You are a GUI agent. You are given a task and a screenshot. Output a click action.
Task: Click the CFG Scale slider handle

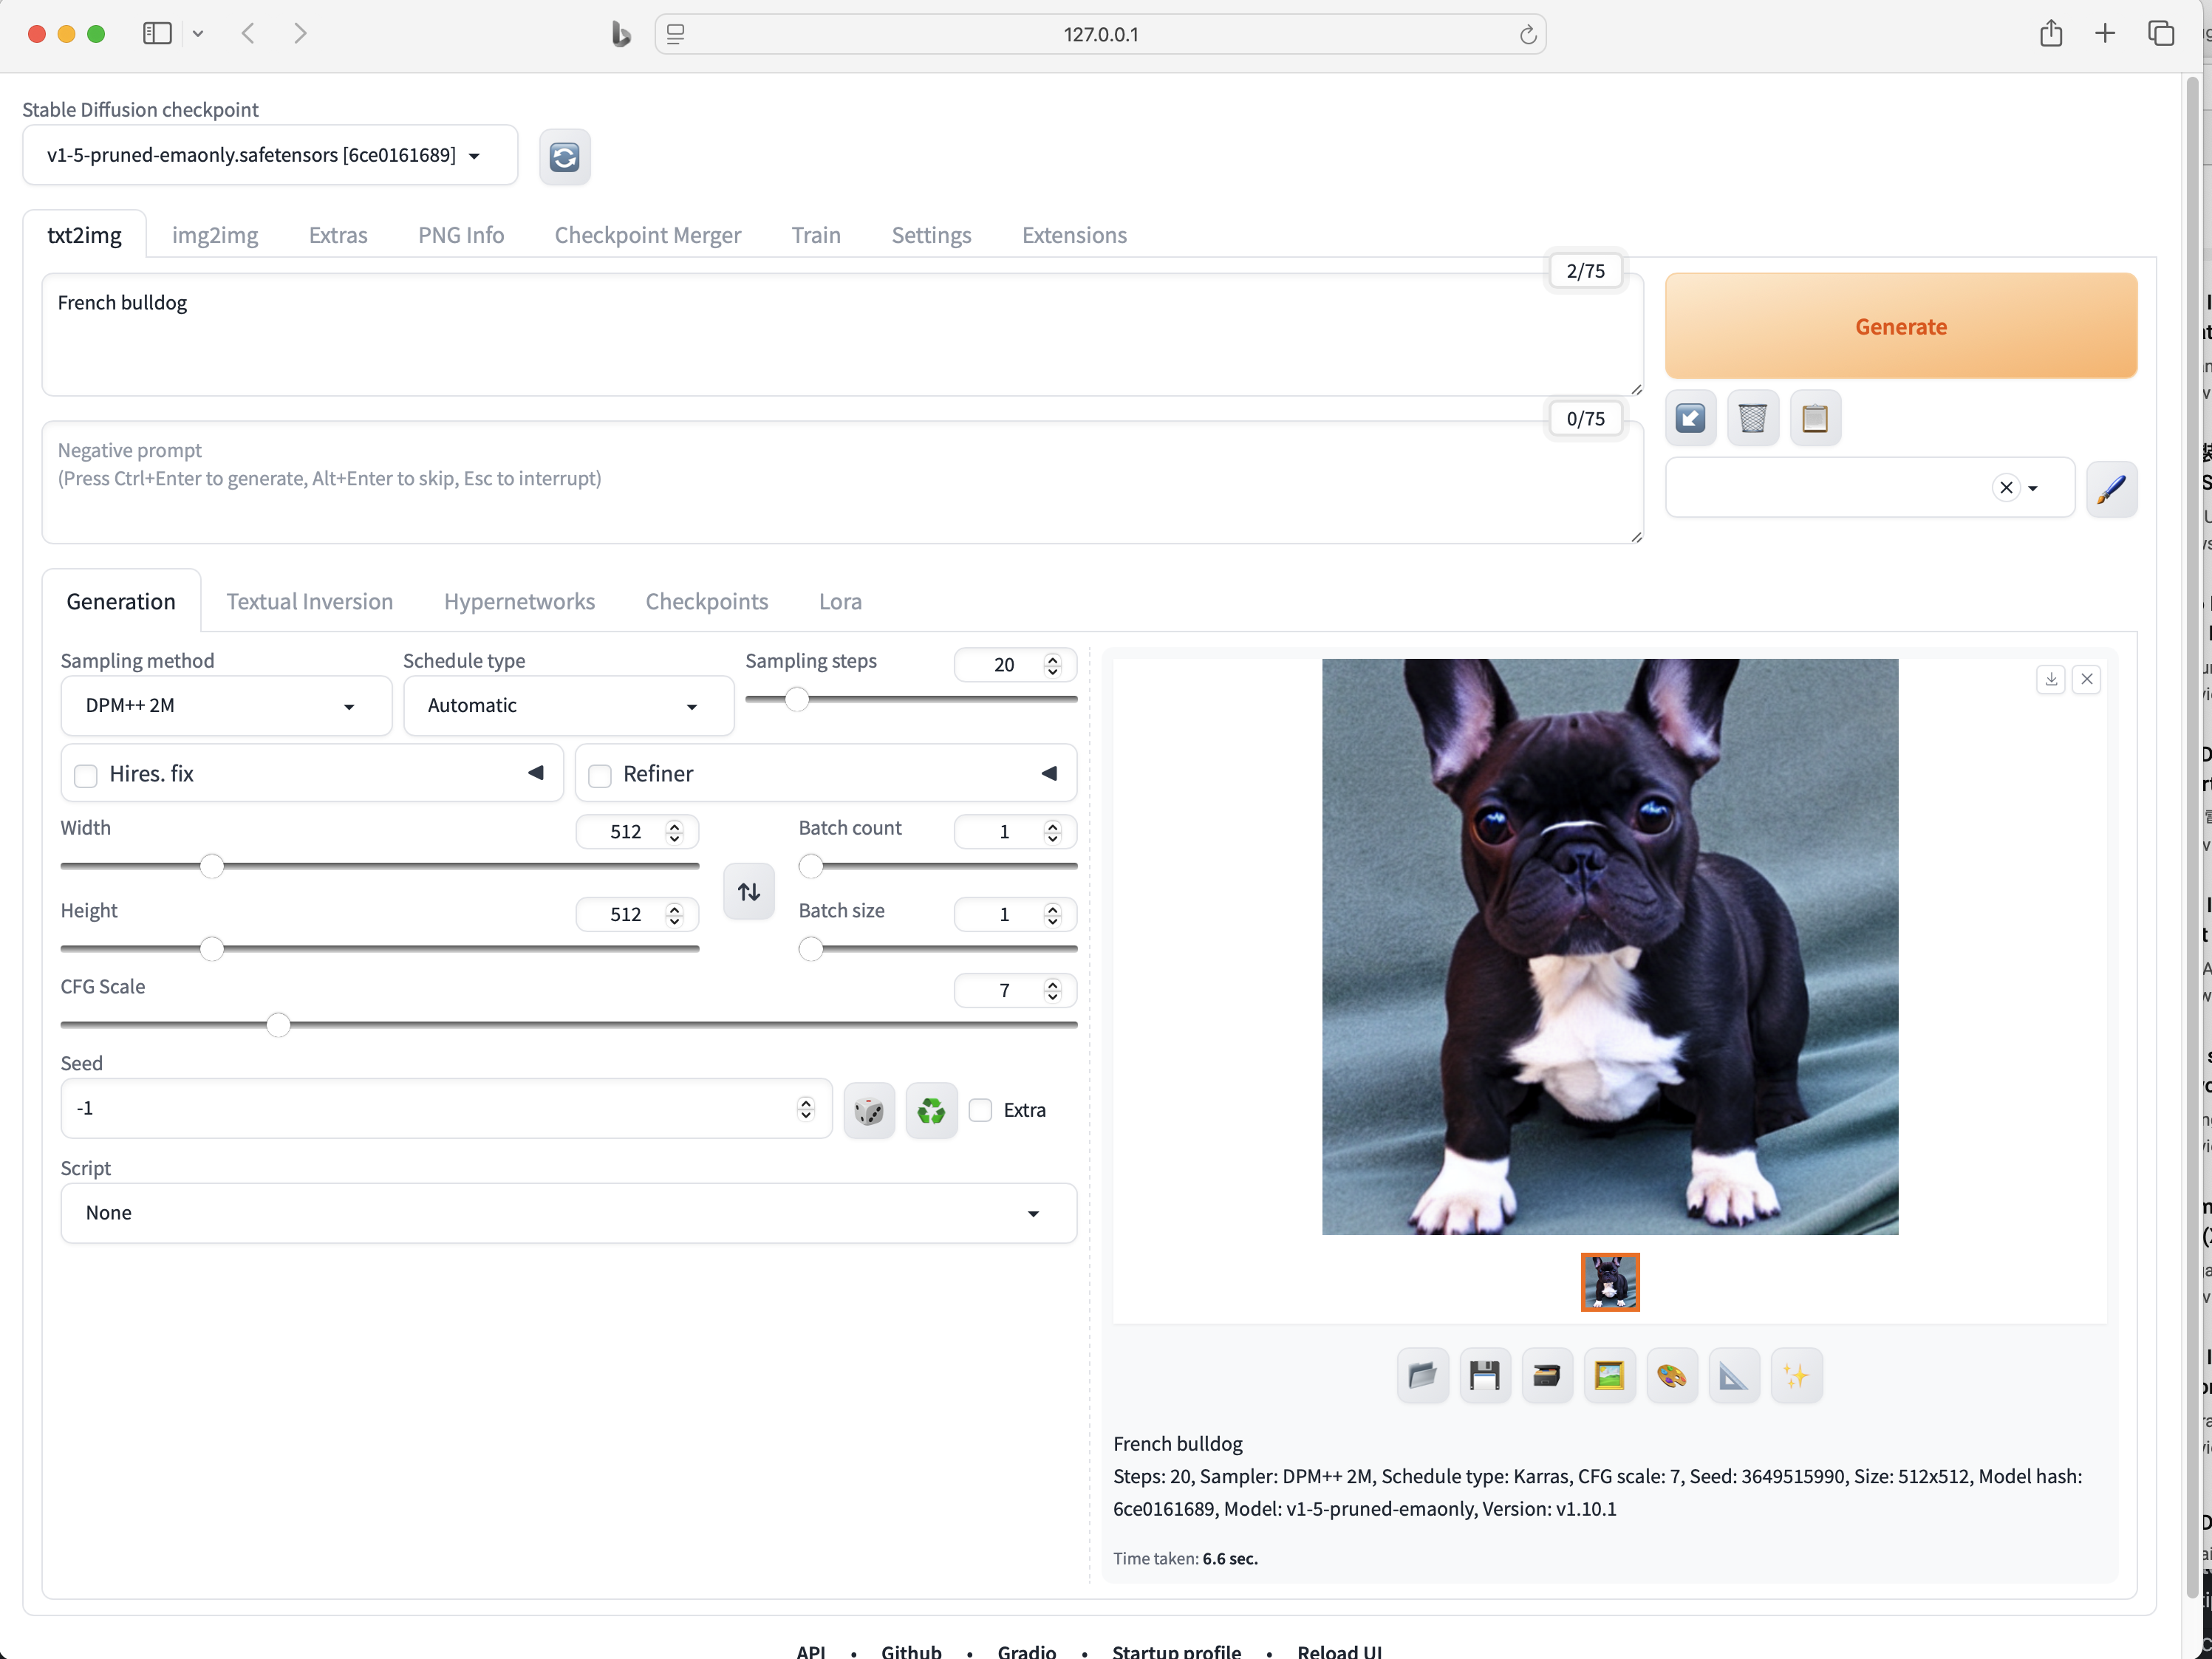click(x=279, y=1025)
